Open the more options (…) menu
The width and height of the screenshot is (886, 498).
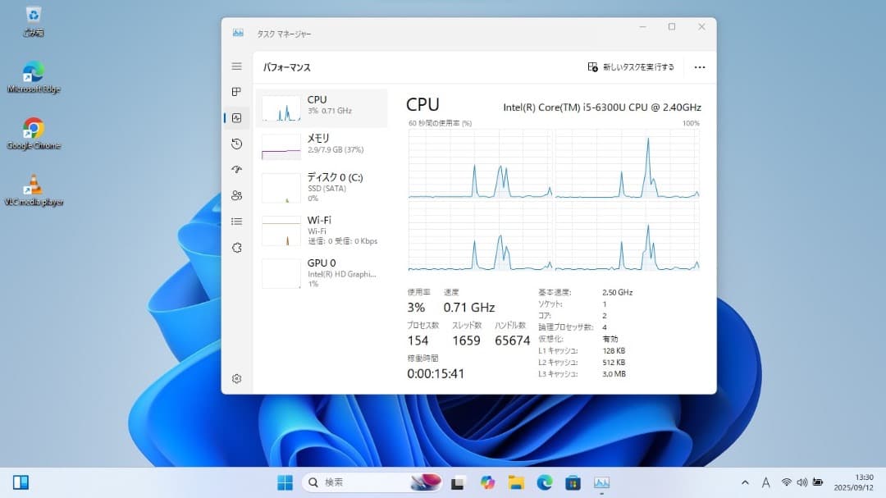pyautogui.click(x=699, y=67)
